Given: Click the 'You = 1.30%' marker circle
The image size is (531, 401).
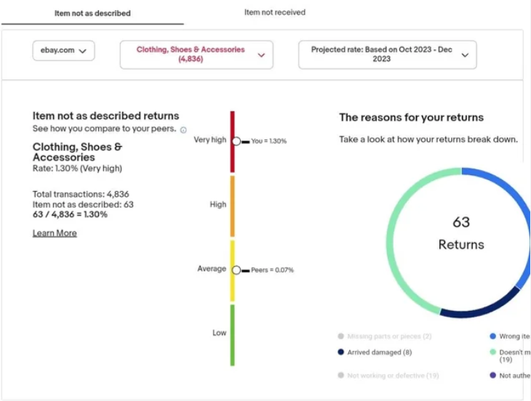Looking at the screenshot, I should click(236, 141).
